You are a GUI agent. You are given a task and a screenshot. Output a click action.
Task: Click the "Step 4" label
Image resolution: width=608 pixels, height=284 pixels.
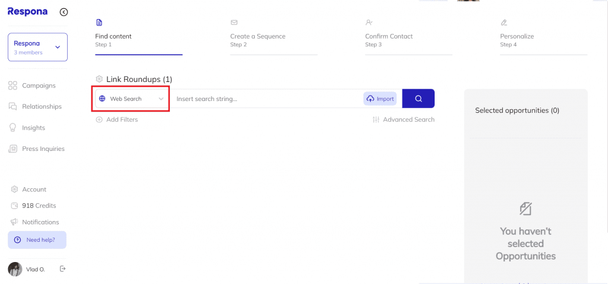point(508,45)
